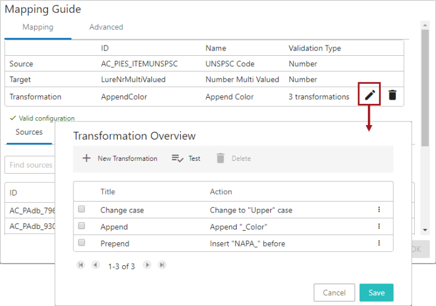Click the Prepend title cell
Screen dimensions: 436x306
coord(115,243)
